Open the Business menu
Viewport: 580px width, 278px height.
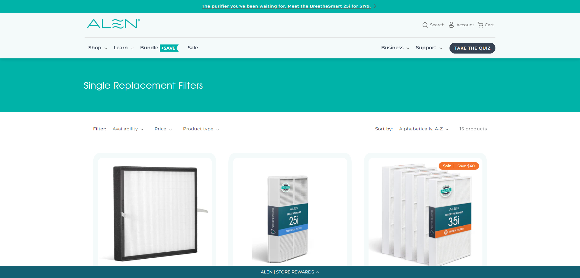(x=395, y=48)
